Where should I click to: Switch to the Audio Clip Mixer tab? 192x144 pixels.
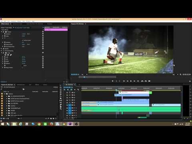pyautogui.click(x=35, y=24)
